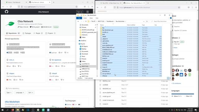Open the chiavdf pinned repository
Screen dimensions: 199x112
(x=54, y=73)
